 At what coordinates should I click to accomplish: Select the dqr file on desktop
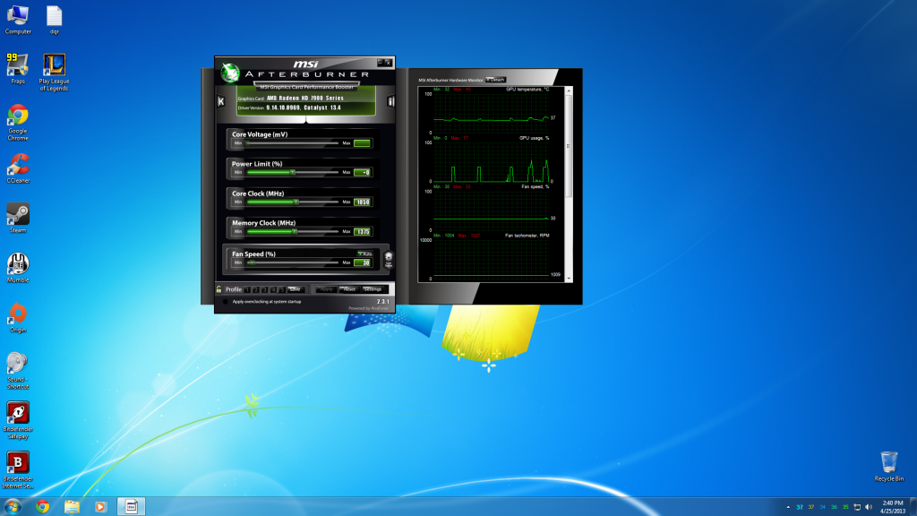pyautogui.click(x=55, y=20)
